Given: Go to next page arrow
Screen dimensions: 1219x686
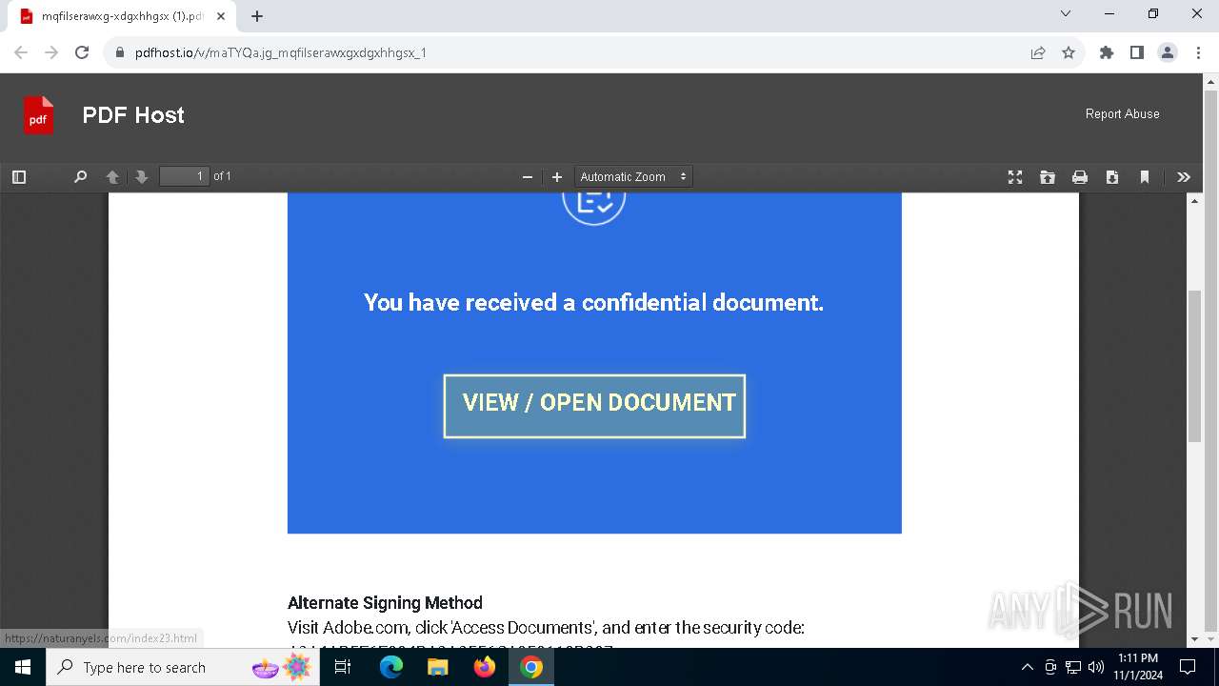Looking at the screenshot, I should (142, 176).
